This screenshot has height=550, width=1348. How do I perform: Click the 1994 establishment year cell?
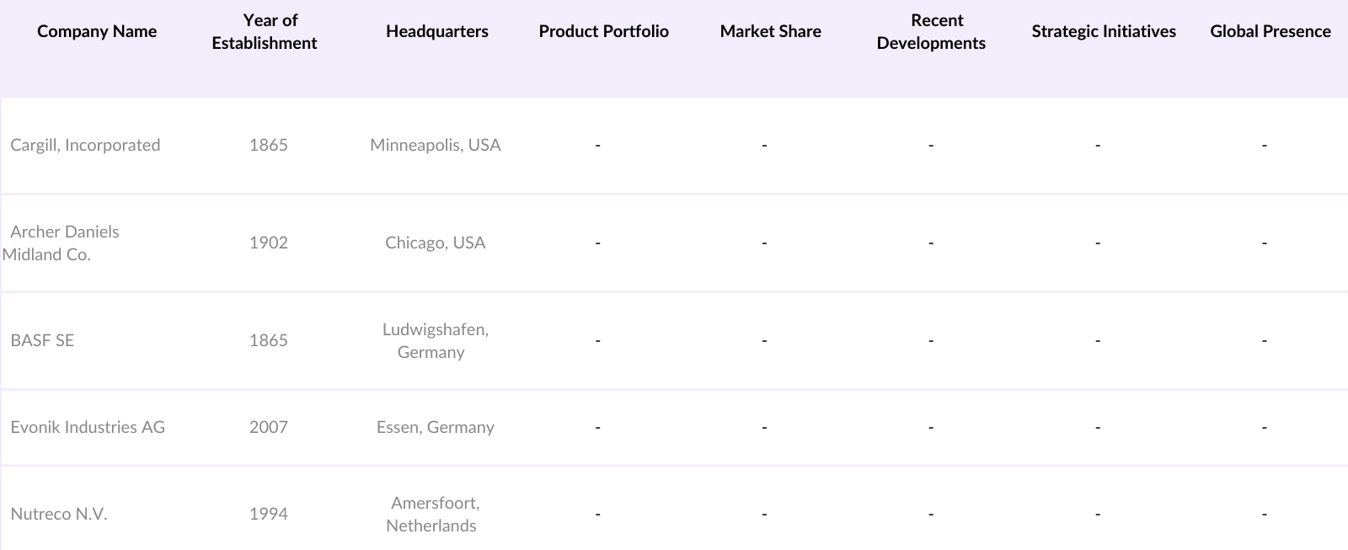[x=268, y=514]
